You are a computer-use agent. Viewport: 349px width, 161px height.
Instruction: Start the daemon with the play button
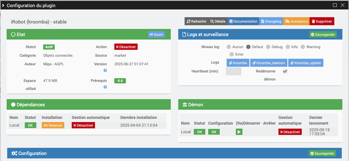point(239,132)
